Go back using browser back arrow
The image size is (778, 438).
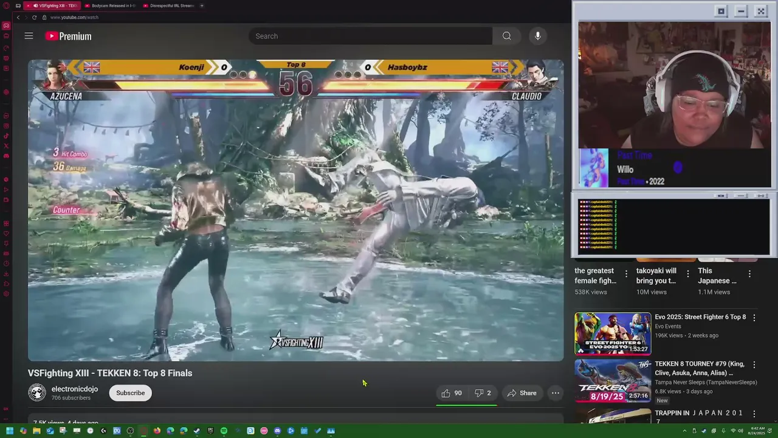point(18,17)
